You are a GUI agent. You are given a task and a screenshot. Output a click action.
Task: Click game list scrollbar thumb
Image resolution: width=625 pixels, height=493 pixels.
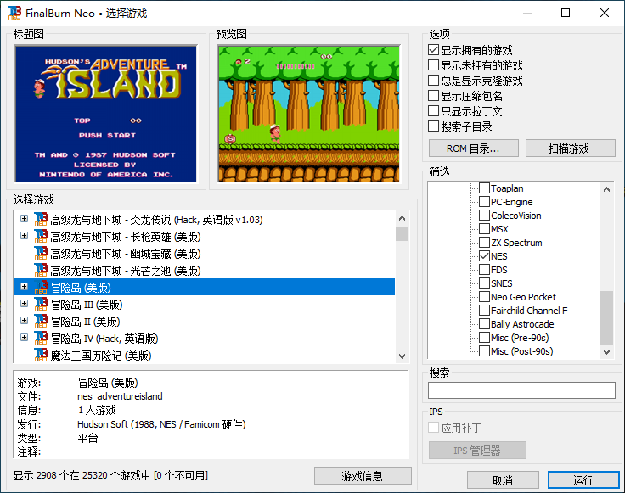[403, 233]
